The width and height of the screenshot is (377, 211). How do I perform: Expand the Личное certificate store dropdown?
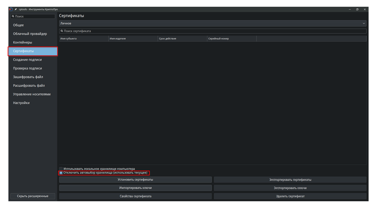coord(213,23)
